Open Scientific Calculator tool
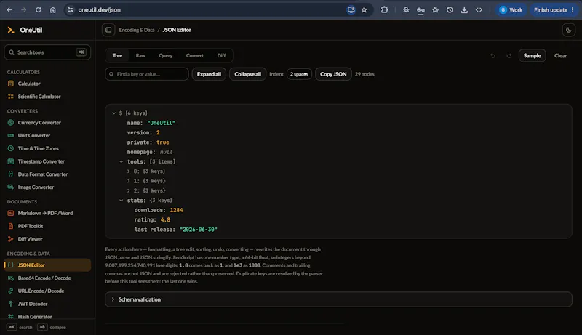 coord(47,97)
